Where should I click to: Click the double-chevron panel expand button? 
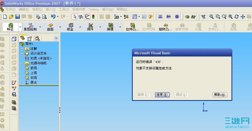[56, 38]
